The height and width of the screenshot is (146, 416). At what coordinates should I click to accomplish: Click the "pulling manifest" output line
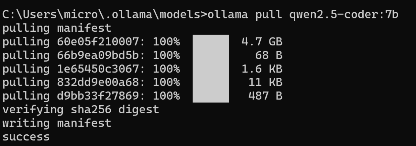click(x=57, y=28)
